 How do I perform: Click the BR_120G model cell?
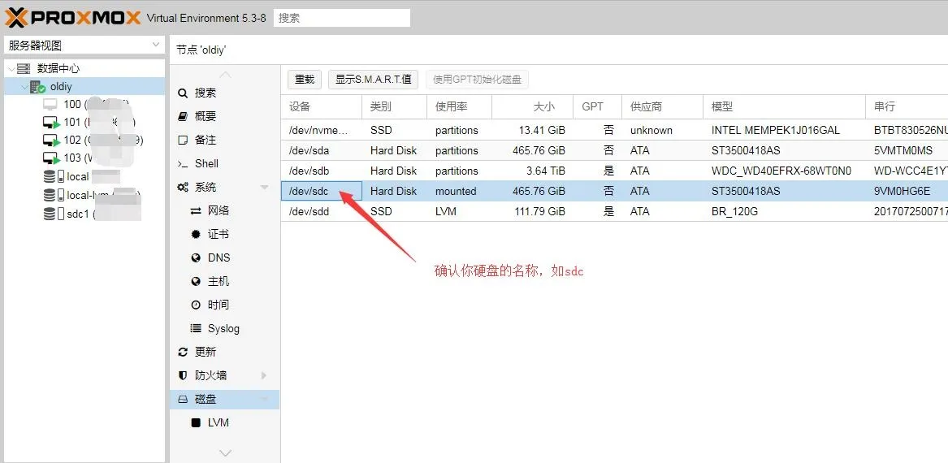(784, 211)
